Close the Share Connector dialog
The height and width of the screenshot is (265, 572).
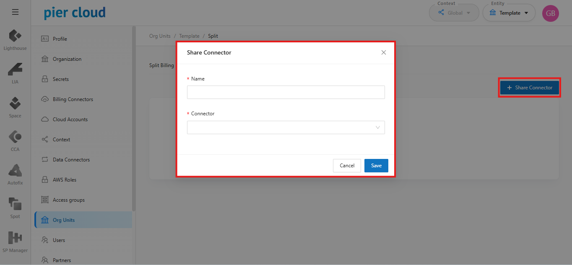point(383,52)
